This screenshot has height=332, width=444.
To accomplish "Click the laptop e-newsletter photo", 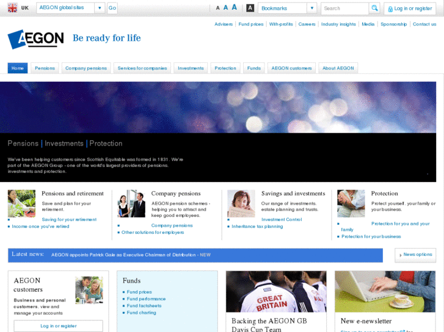I will 385,292.
